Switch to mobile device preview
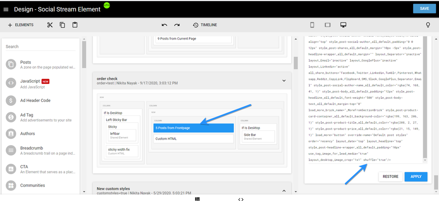The height and width of the screenshot is (201, 439). (x=312, y=25)
